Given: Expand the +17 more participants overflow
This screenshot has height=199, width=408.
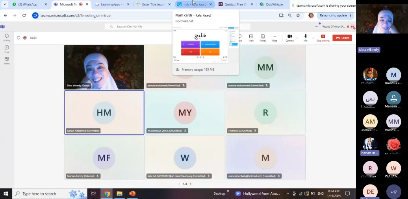Looking at the screenshot, I should coord(393,192).
